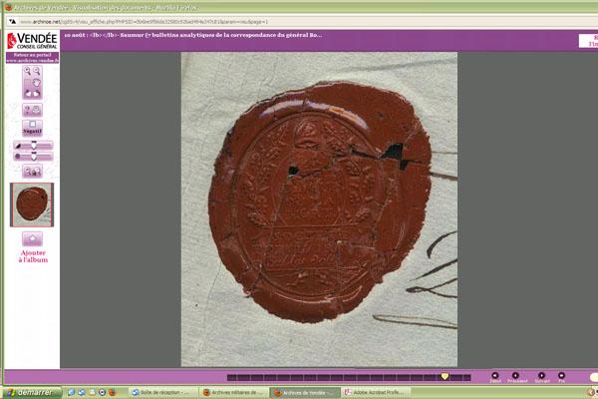Go to the next page (Suivant)

(x=541, y=377)
